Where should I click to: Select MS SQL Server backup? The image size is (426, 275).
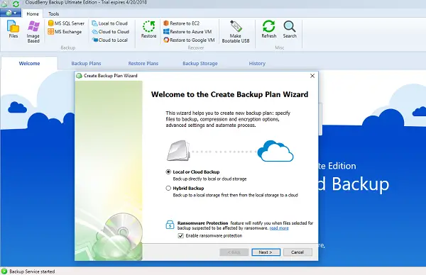[x=66, y=23]
